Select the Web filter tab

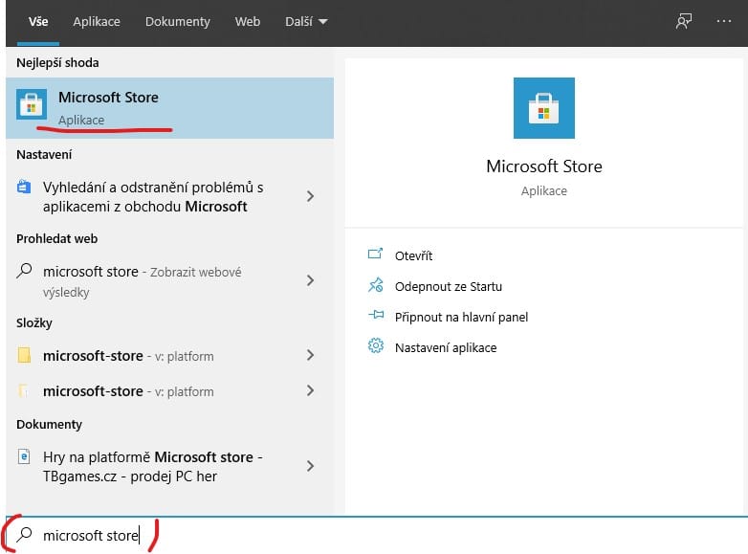[247, 21]
